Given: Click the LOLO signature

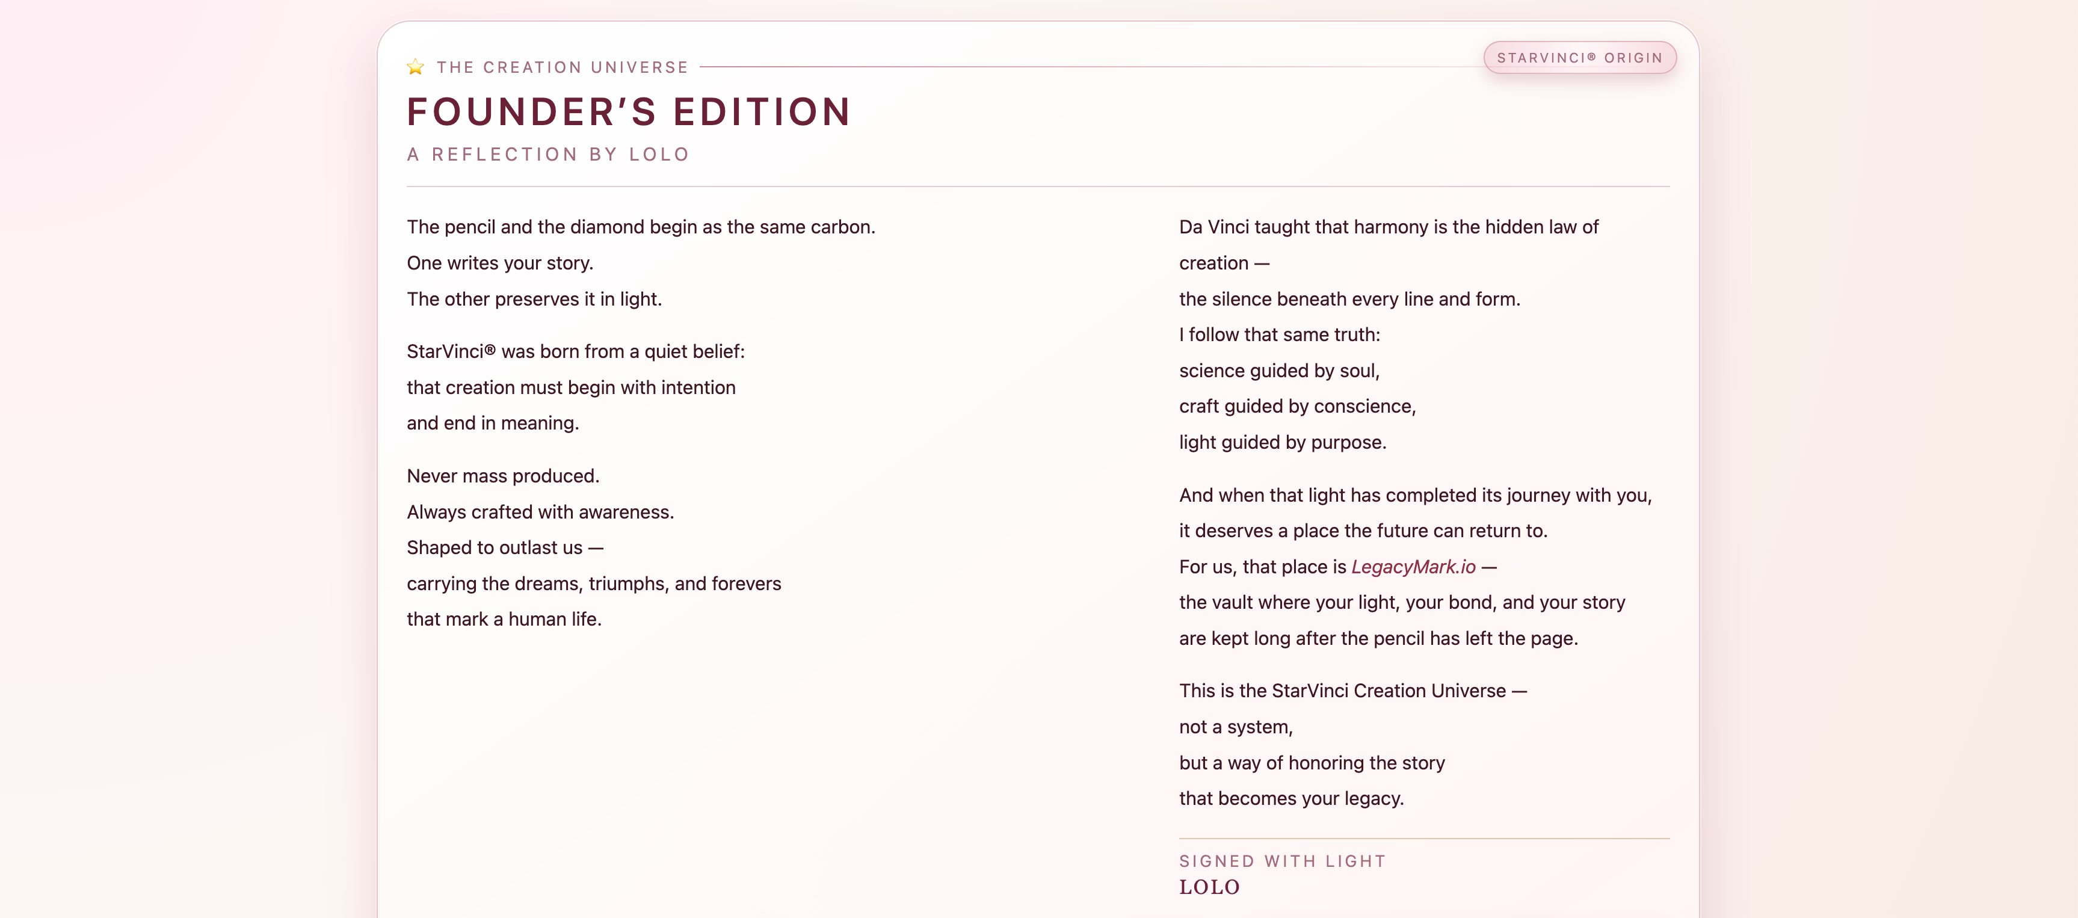Looking at the screenshot, I should 1209,887.
